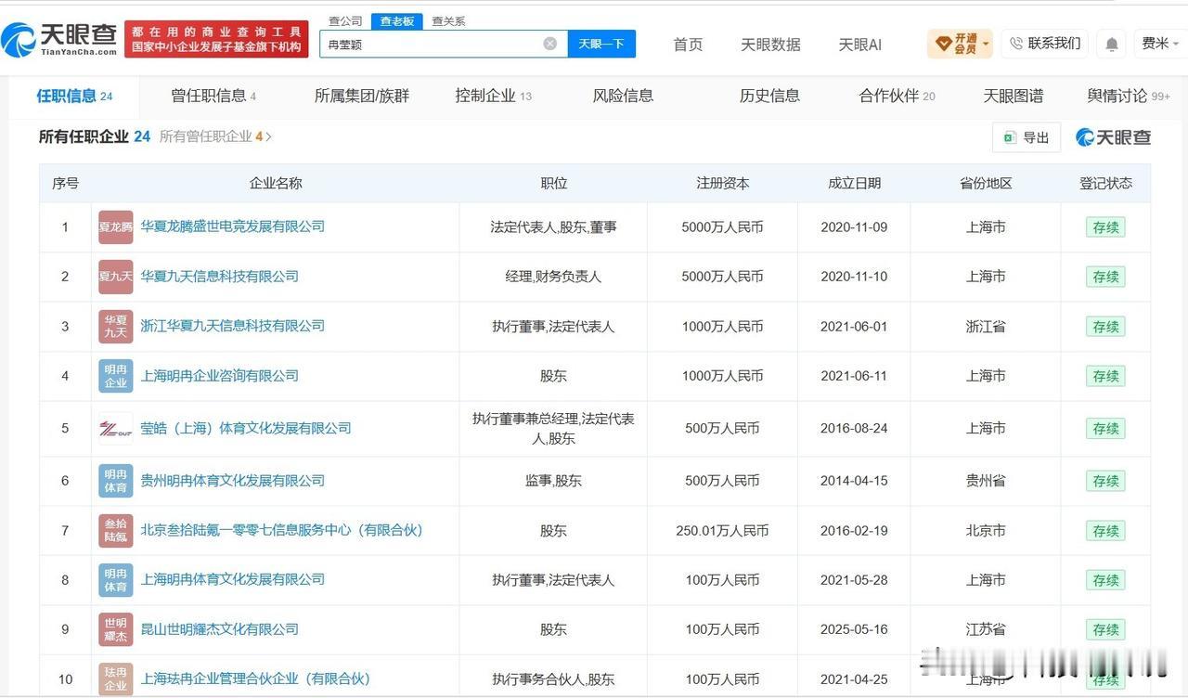
Task: Click the phone icon in 联系我们
Action: pos(1016,44)
